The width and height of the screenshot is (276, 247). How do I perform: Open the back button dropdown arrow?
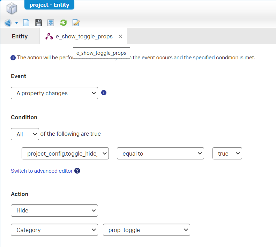(x=16, y=23)
